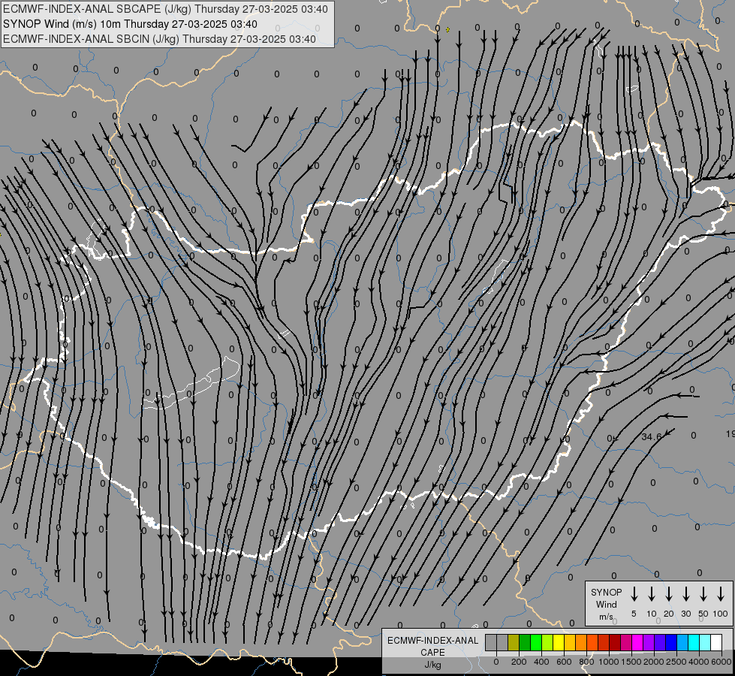This screenshot has height=676, width=735.
Task: Click the 2000 tick label on color scale
Action: click(x=653, y=662)
